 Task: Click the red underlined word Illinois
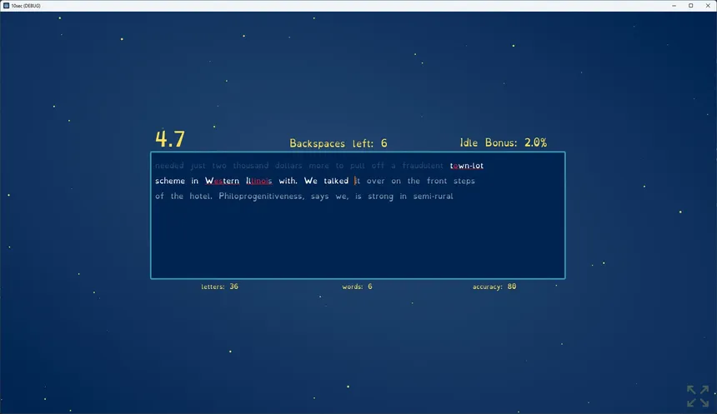tap(258, 181)
